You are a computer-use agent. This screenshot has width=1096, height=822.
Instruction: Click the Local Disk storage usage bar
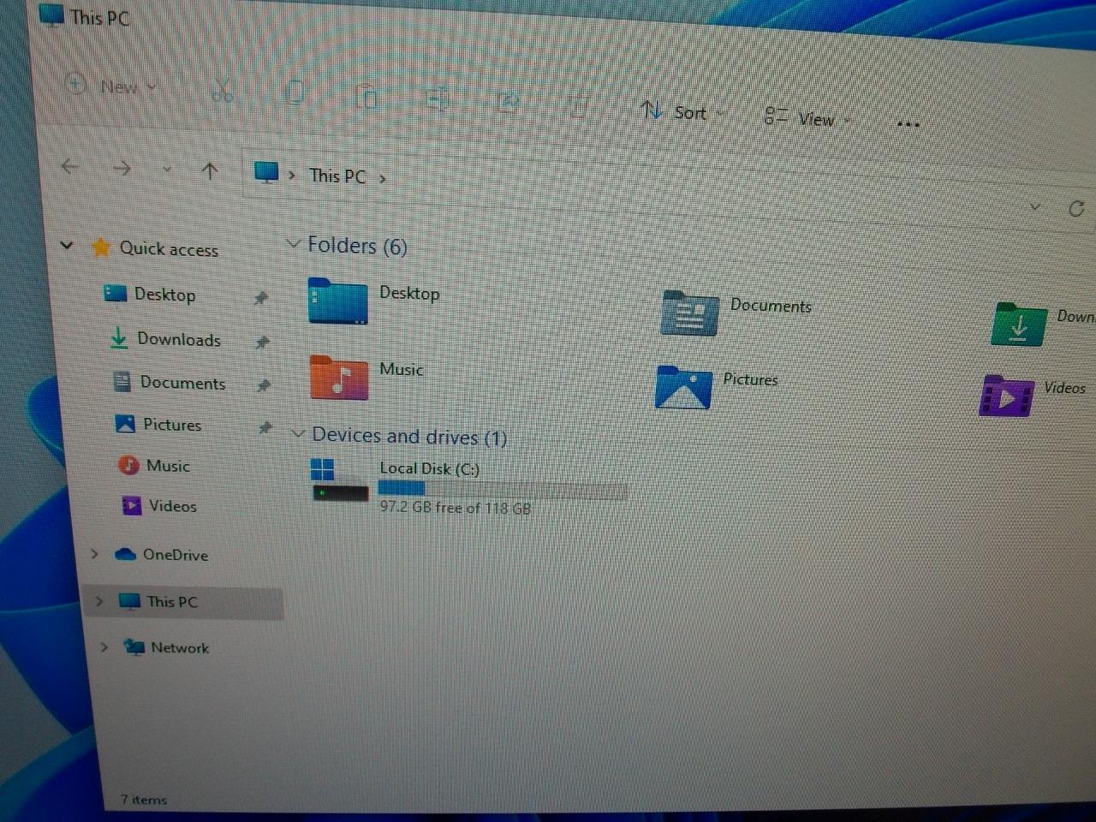503,489
